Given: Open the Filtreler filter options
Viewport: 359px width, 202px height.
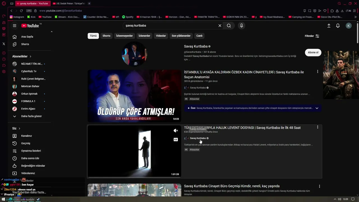Looking at the screenshot, I should 312,36.
